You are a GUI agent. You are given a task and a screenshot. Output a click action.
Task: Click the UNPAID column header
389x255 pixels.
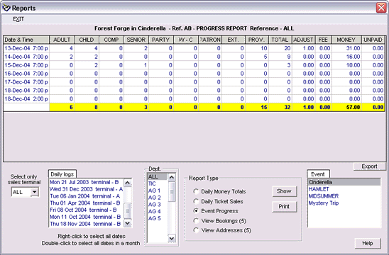point(373,40)
